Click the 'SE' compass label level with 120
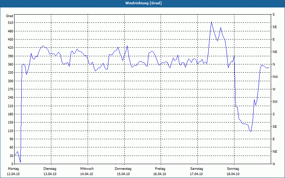This screenshot has width=285, height=178. click(275, 127)
